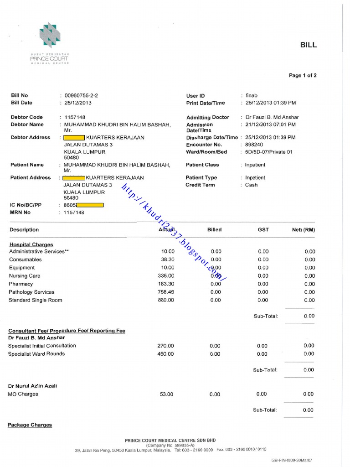Click Specialist Initial Consultation amount 270.00
The image size is (350, 467).
pos(165,346)
